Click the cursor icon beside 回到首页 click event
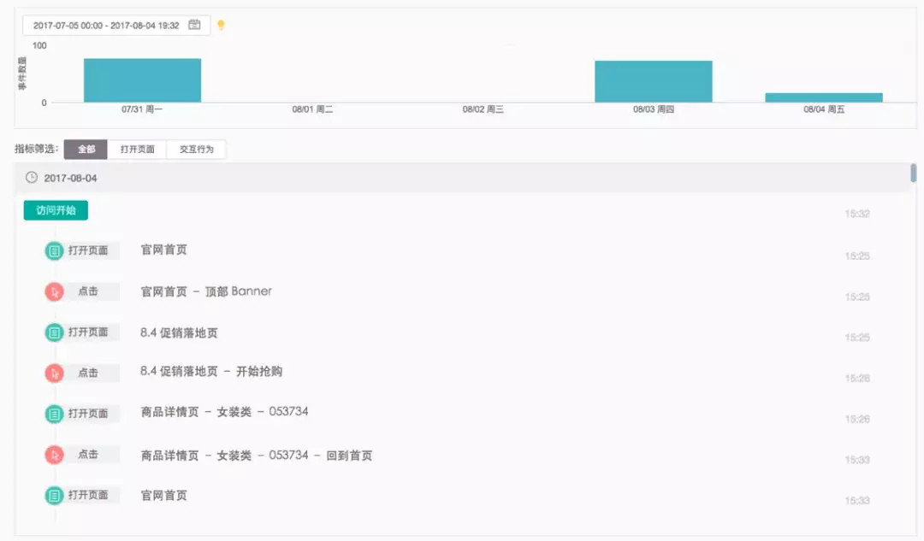The image size is (924, 541). [53, 455]
